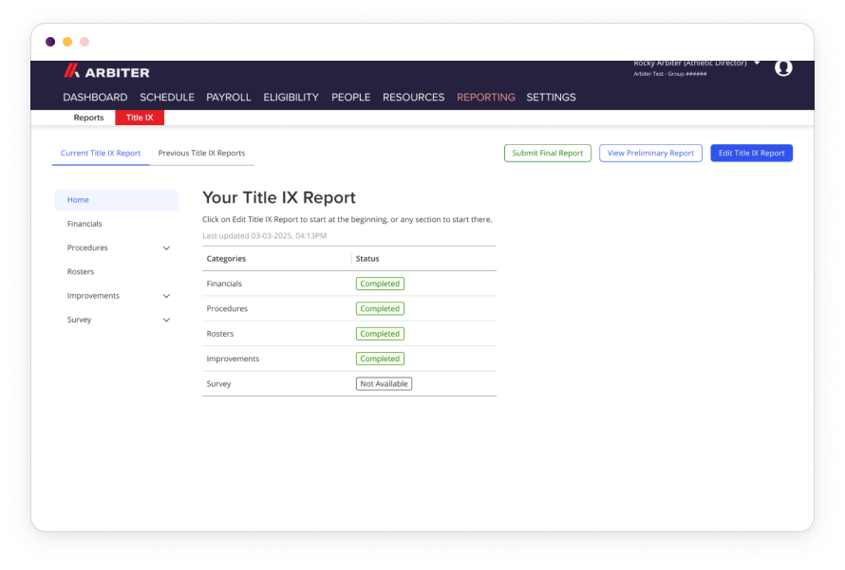The height and width of the screenshot is (570, 845).
Task: Switch to the Title IX sub-tab
Action: coord(140,118)
